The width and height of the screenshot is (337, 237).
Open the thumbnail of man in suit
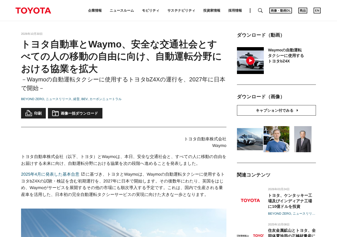303,139
